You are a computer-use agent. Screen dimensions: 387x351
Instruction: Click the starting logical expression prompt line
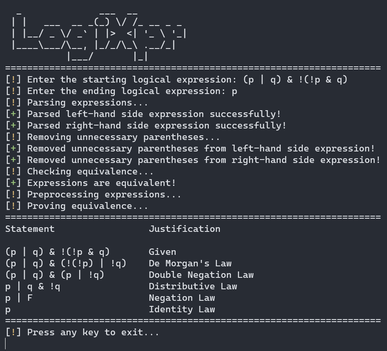tap(176, 80)
